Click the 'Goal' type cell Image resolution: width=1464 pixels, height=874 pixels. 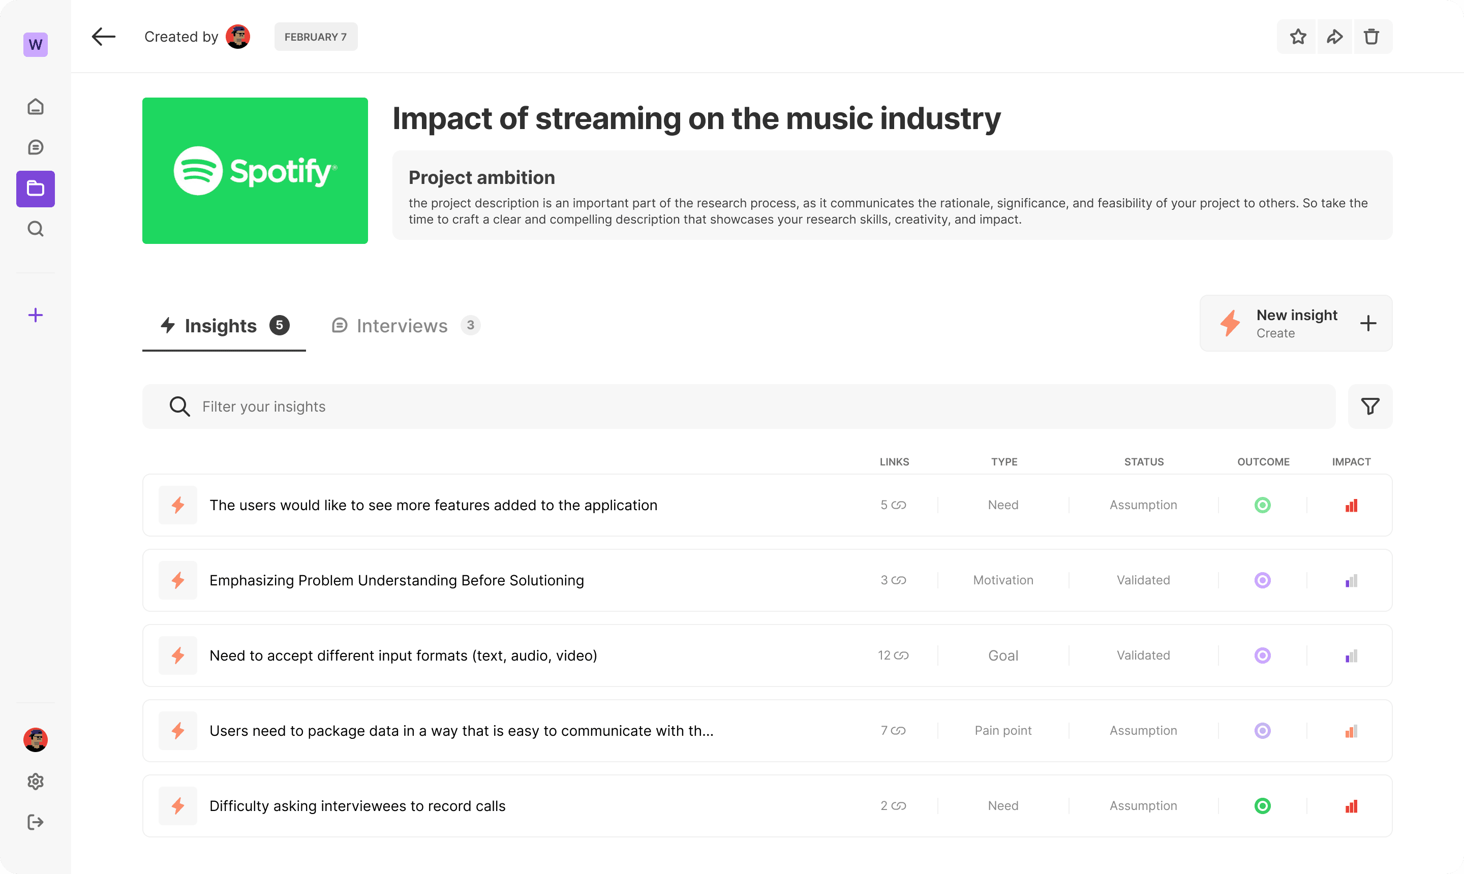point(1003,655)
